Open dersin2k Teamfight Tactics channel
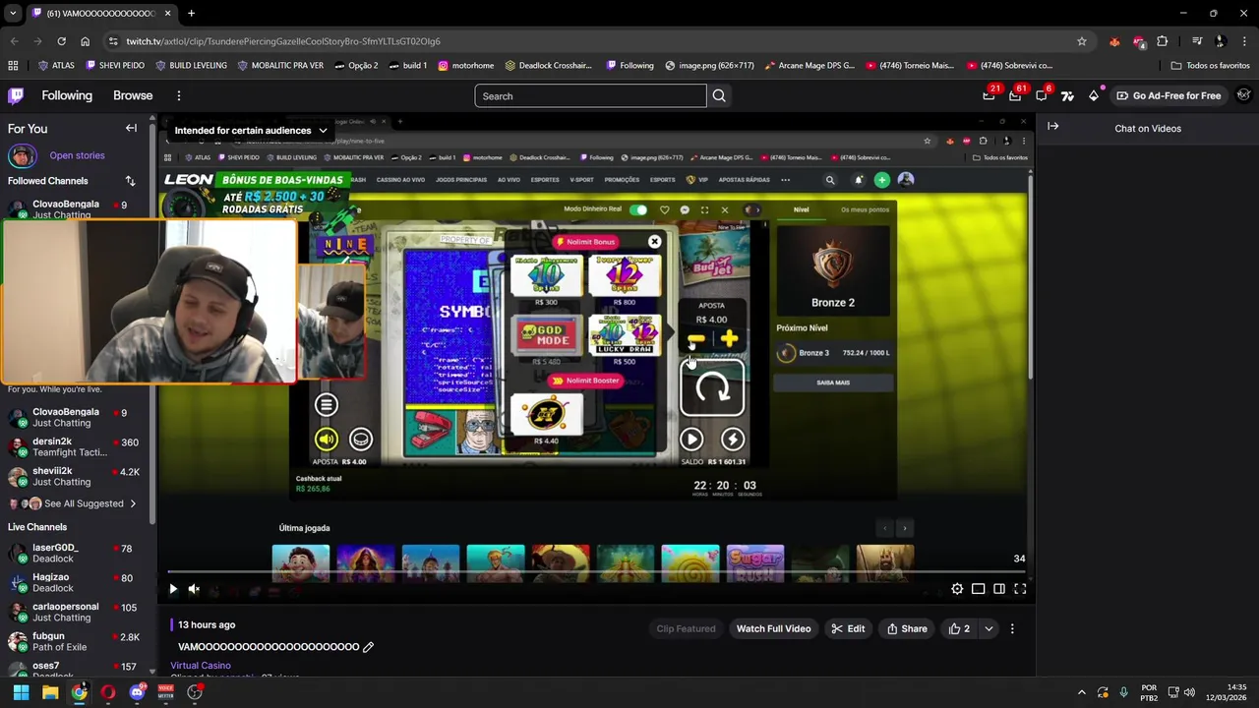 [75, 447]
